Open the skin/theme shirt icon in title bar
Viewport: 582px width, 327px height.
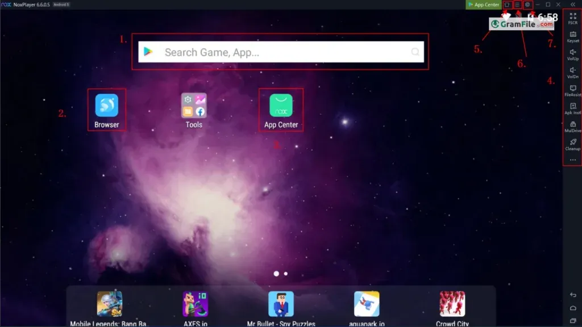click(x=507, y=5)
